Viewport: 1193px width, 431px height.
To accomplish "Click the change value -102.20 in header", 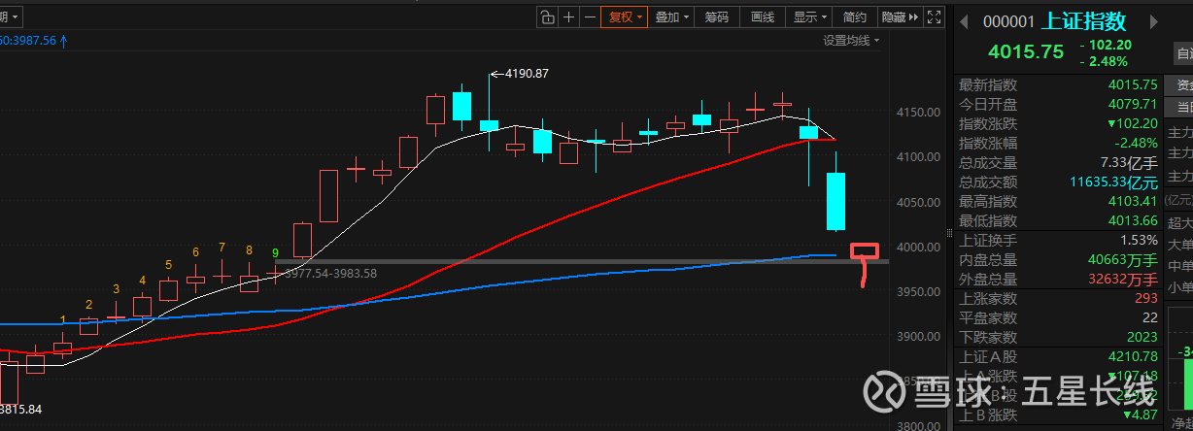I will point(1106,45).
